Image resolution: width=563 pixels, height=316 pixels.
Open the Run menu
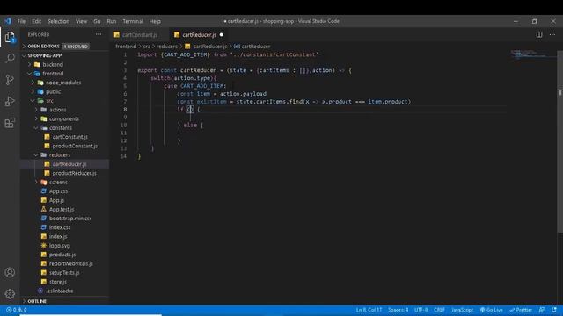click(x=112, y=21)
